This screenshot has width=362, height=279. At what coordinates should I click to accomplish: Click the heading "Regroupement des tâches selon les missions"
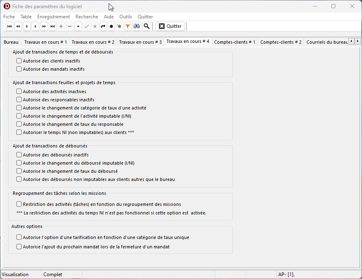[59, 193]
